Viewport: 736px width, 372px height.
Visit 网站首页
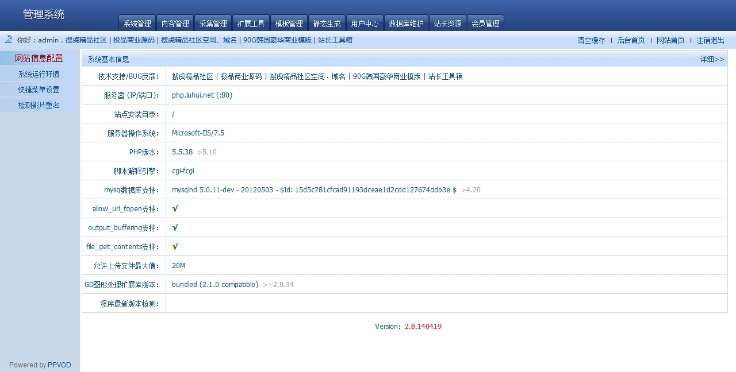[670, 40]
